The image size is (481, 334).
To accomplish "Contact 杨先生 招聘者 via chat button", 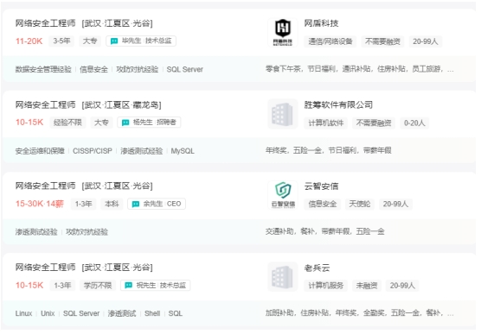I will click(149, 123).
